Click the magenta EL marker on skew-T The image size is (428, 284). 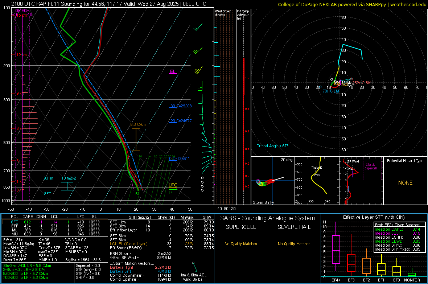coord(173,72)
